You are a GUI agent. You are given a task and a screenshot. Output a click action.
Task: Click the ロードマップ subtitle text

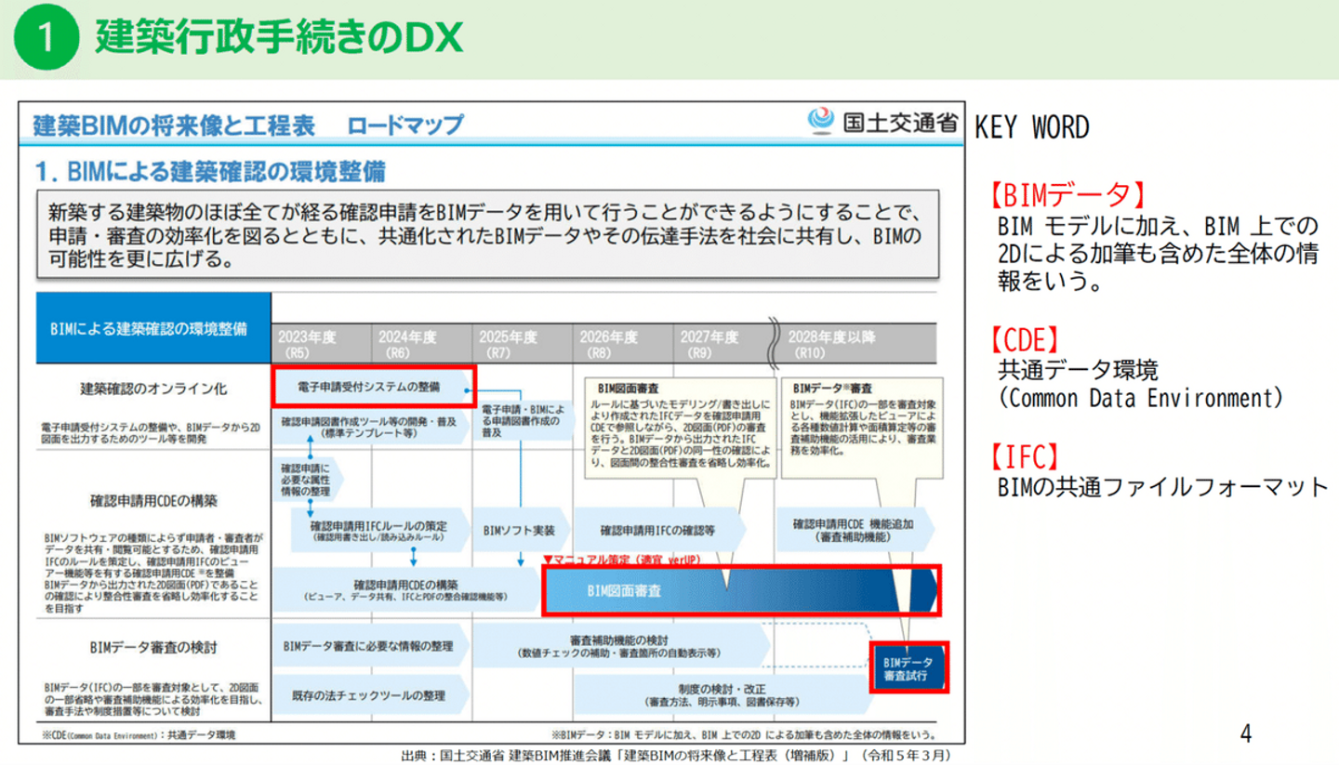(x=405, y=125)
